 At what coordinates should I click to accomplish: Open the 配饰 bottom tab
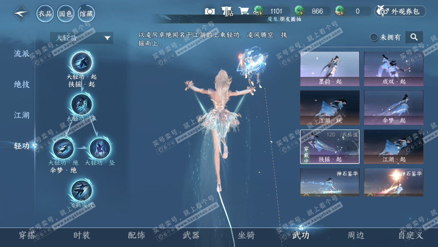136,235
